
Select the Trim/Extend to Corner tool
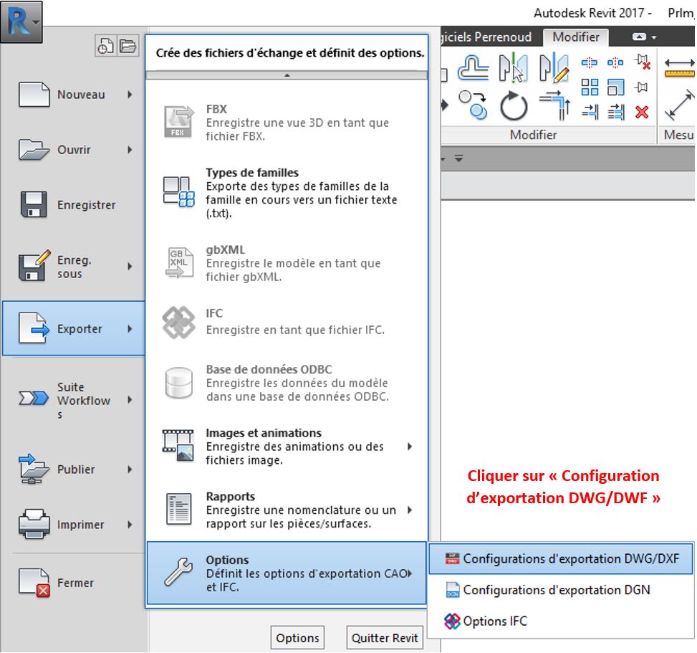[x=554, y=105]
